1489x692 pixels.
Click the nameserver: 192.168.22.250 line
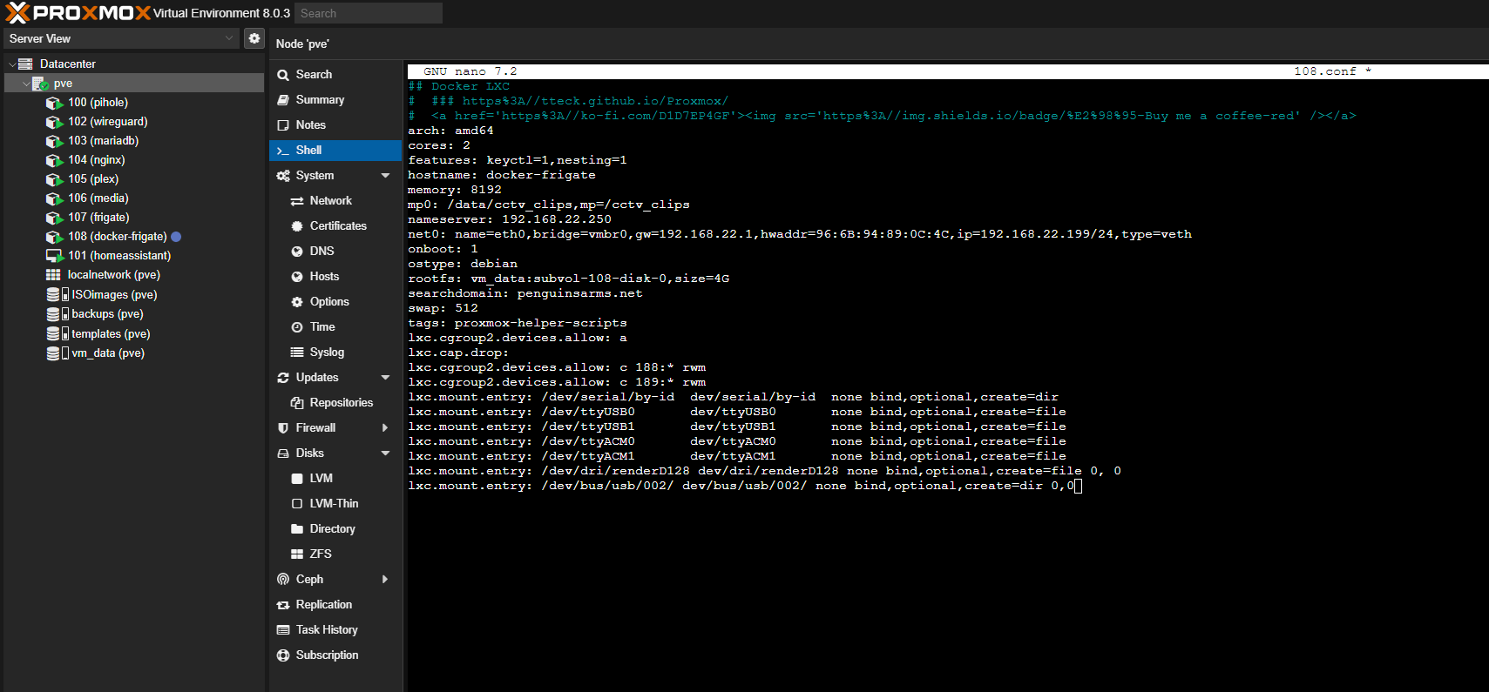pyautogui.click(x=510, y=219)
